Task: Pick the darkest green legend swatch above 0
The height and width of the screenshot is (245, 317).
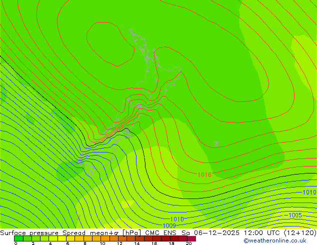Action: [18, 238]
